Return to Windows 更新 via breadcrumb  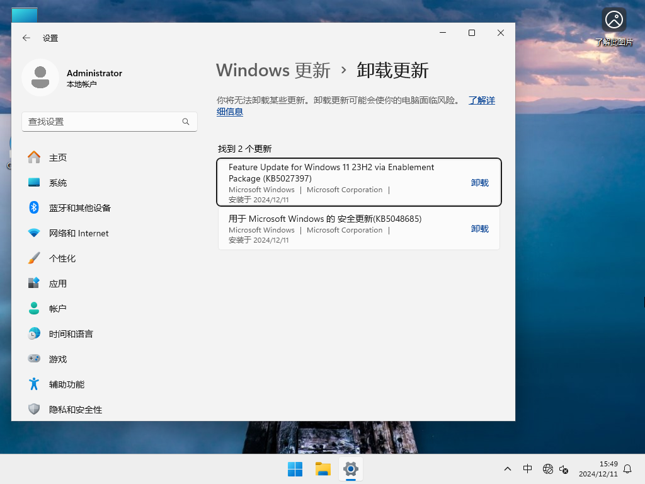tap(273, 71)
